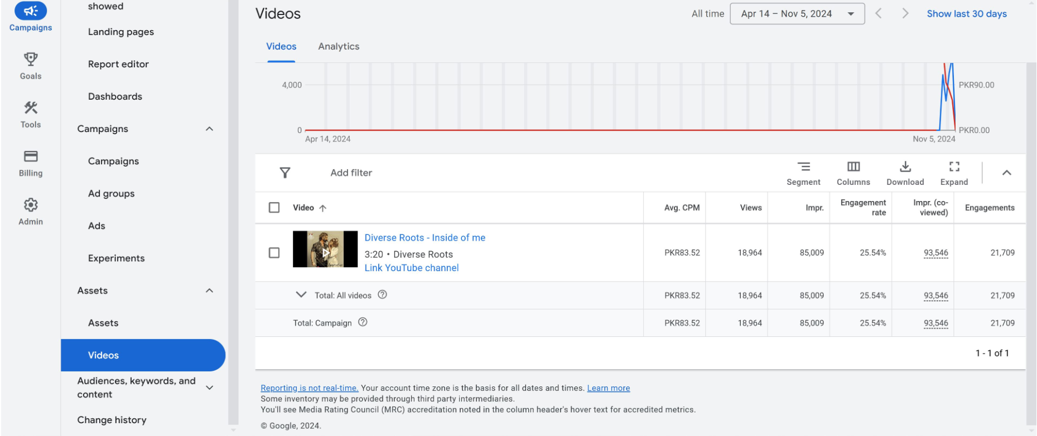Open Ad groups in sidebar
The height and width of the screenshot is (436, 1037).
pos(111,194)
